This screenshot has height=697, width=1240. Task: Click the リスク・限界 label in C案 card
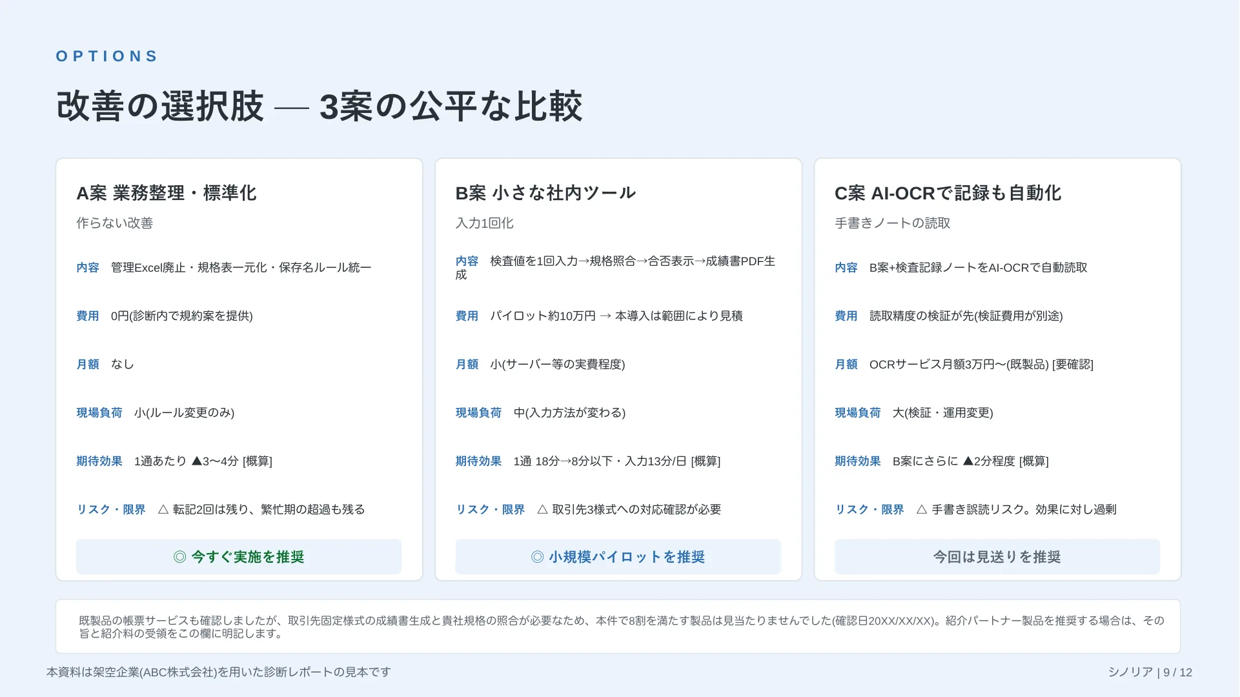(x=869, y=509)
